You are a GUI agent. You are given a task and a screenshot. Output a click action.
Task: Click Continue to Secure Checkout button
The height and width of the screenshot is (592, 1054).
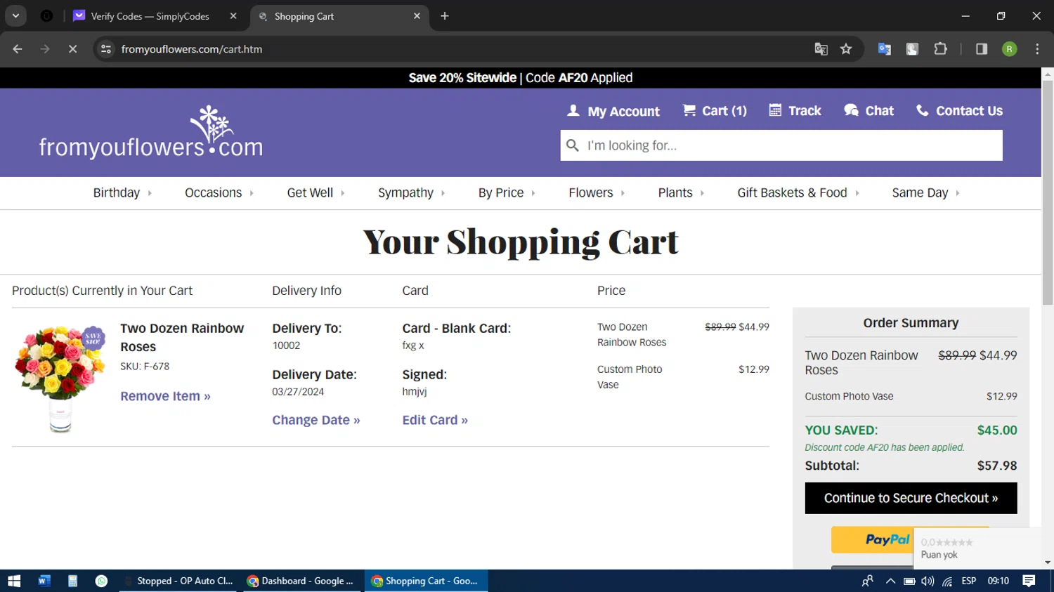tap(911, 498)
